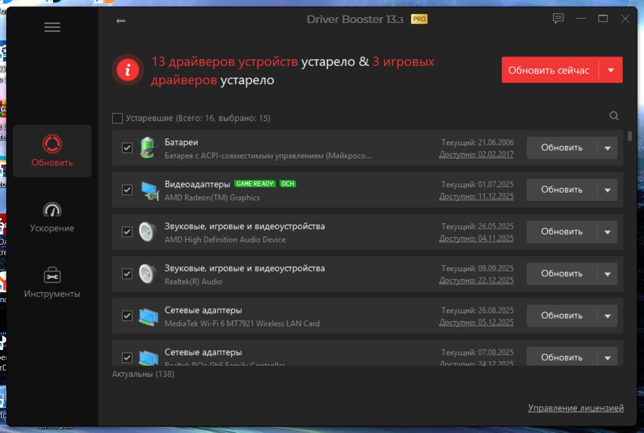
Task: Click the MediaTek Wi-Fi 6 MT7921 device name
Action: [242, 323]
